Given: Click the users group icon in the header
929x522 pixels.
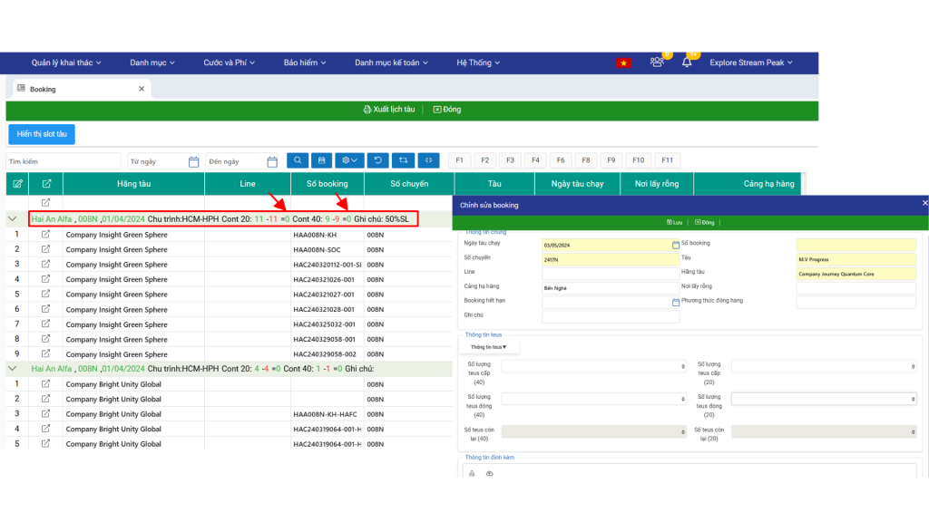Looking at the screenshot, I should point(656,63).
